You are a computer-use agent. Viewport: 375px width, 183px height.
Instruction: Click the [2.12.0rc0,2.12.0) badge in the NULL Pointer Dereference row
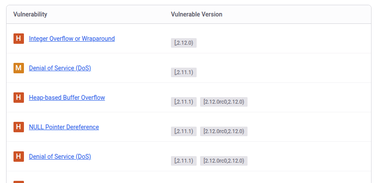pyautogui.click(x=224, y=131)
